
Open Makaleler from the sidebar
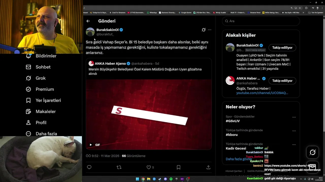click(x=41, y=111)
